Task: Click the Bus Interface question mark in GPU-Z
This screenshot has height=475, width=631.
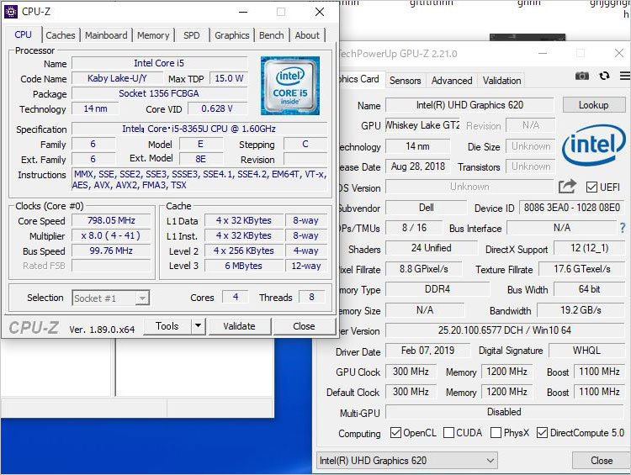Action: 623,228
